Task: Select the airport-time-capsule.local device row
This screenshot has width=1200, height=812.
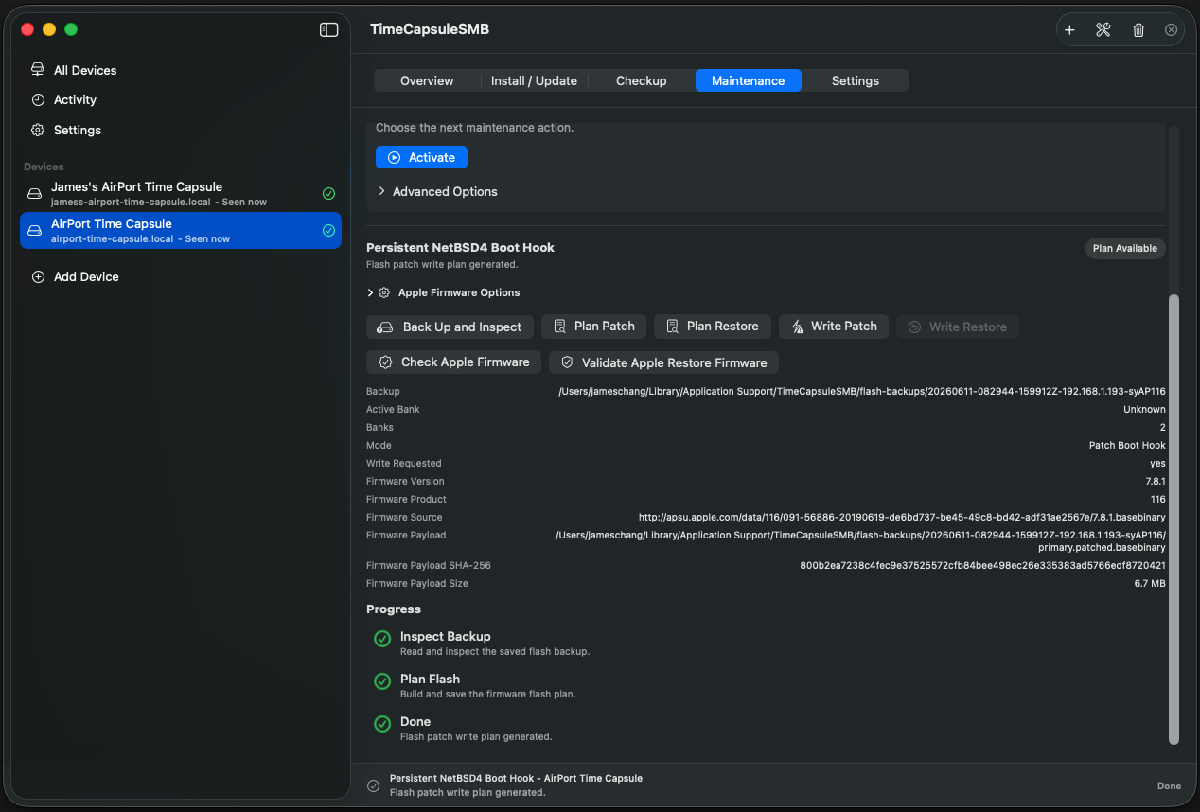Action: (181, 231)
